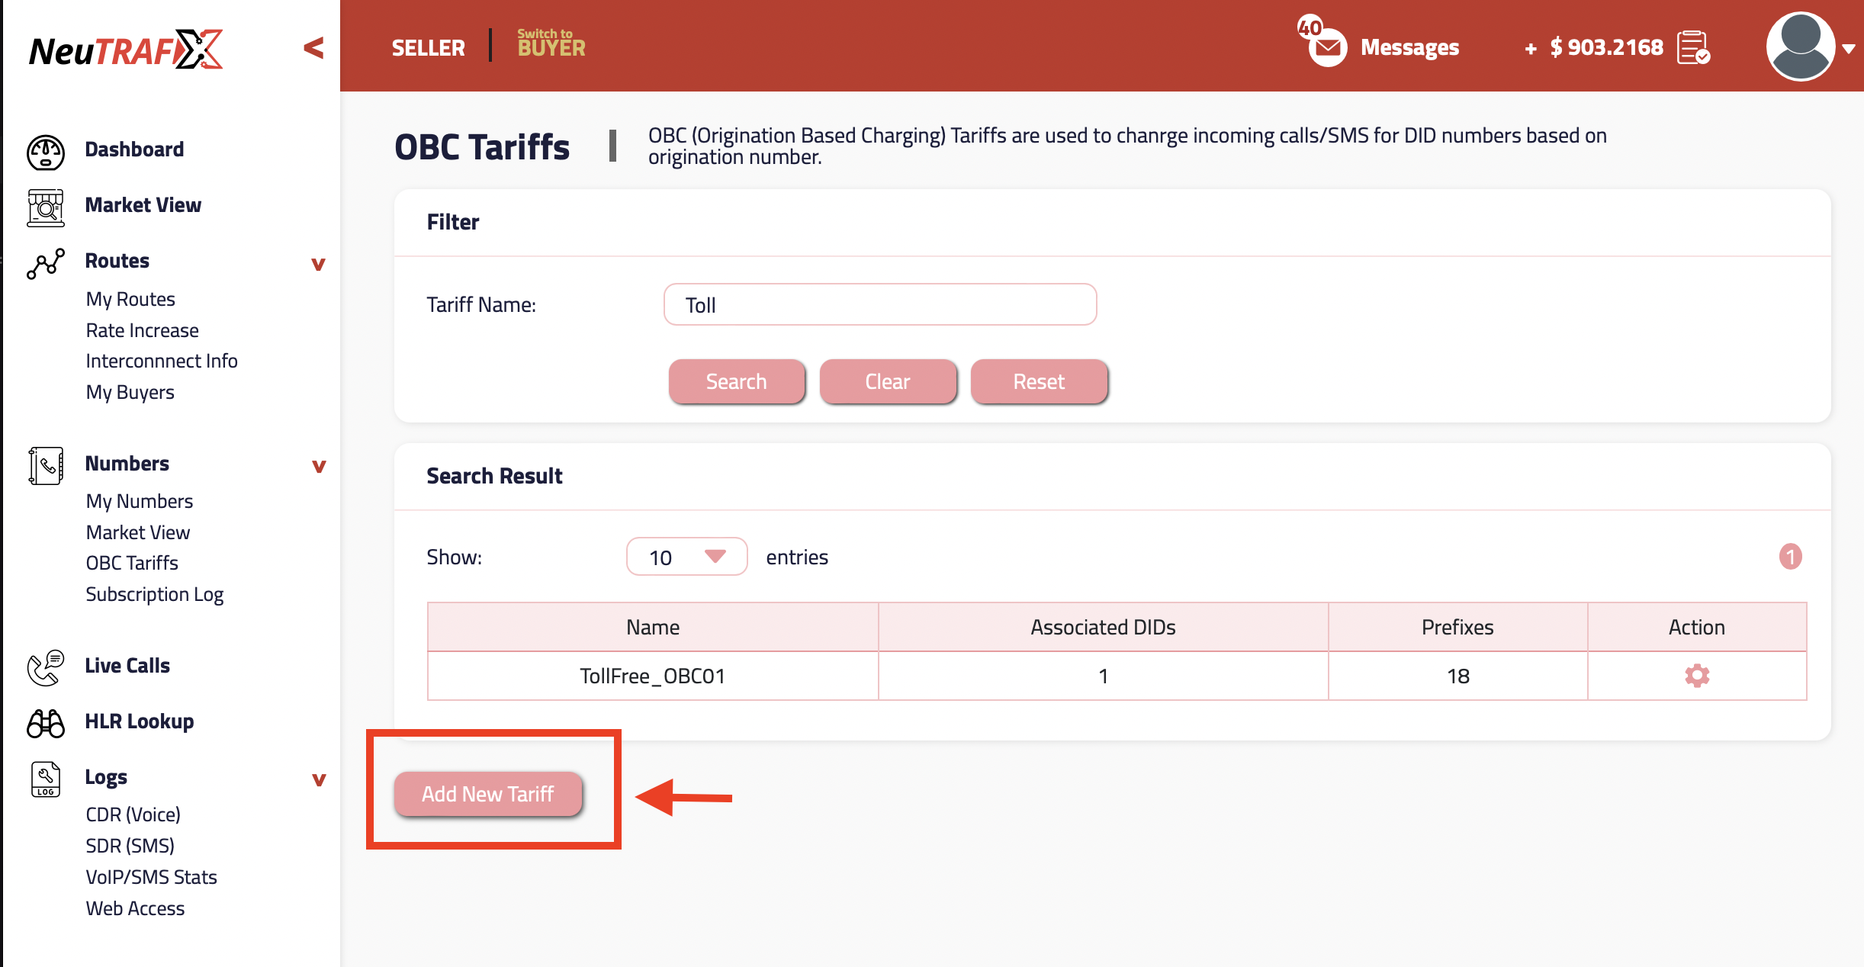
Task: Collapse the Routes menu section
Action: [319, 264]
